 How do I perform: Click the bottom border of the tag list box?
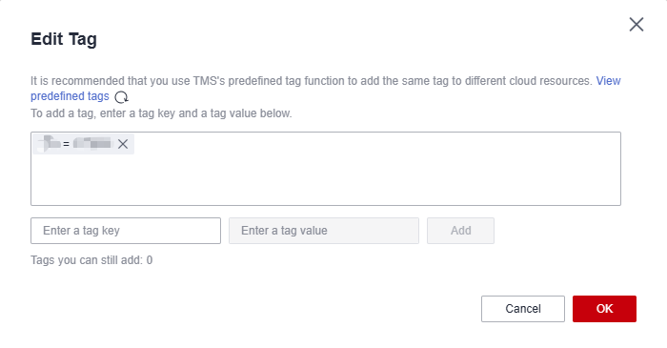point(326,206)
